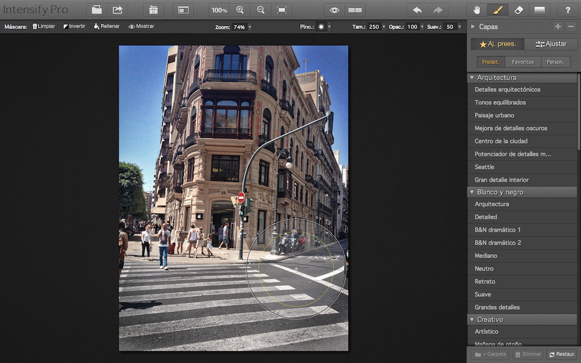Toggle the eye quick preview icon
Screen dimensions: 581x363
[334, 10]
